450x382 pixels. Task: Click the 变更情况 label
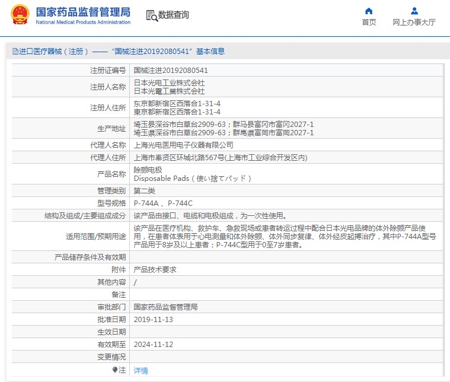111,357
